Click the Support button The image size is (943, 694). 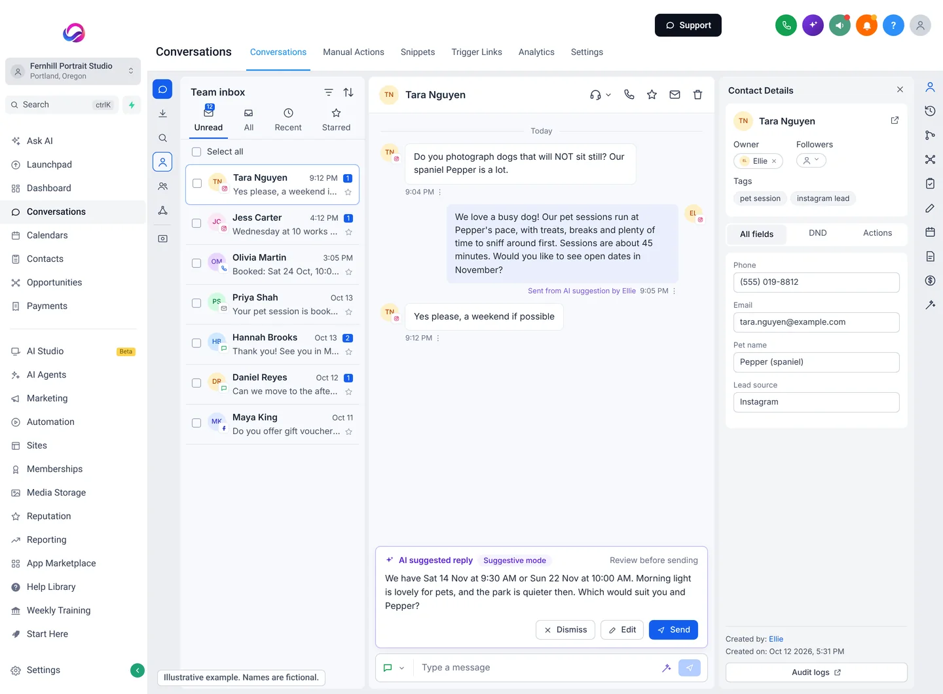(688, 25)
